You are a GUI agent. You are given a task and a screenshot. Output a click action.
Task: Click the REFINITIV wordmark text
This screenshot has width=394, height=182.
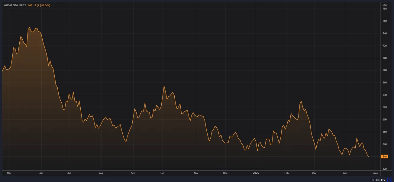[x=379, y=180]
